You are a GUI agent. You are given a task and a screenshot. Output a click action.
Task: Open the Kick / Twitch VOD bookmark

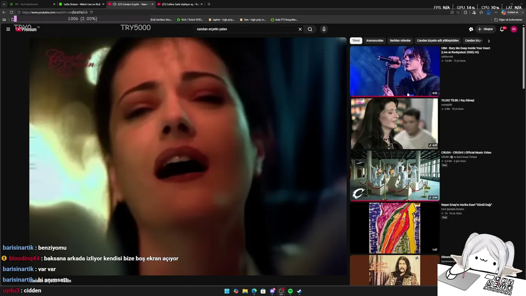pos(190,20)
